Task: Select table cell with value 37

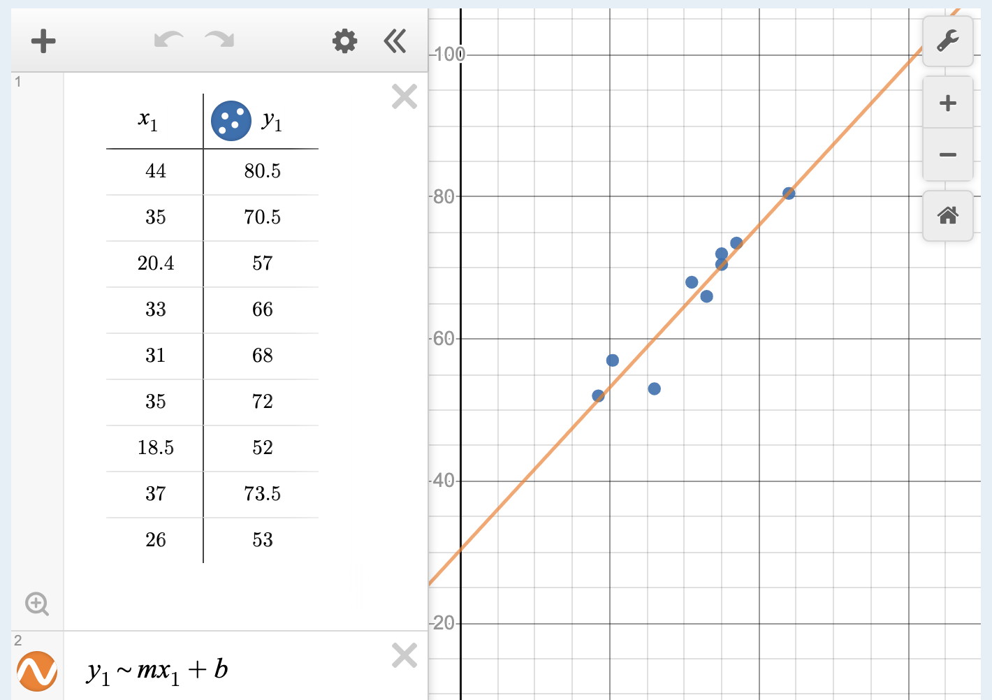Action: (x=155, y=494)
